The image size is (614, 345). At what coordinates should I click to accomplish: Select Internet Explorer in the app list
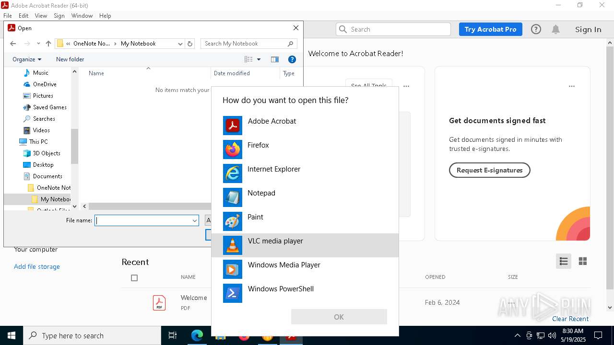tap(305, 173)
